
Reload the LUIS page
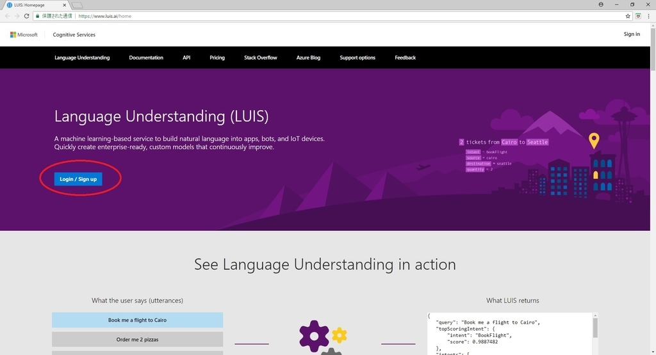coord(26,16)
